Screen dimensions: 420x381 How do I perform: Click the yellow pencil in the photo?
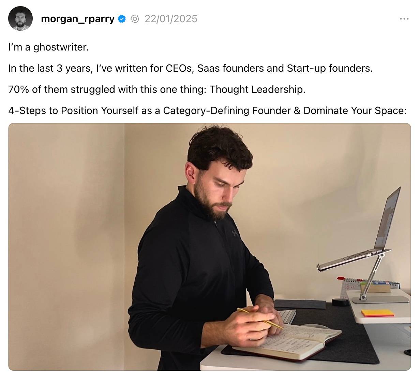[x=260, y=319]
